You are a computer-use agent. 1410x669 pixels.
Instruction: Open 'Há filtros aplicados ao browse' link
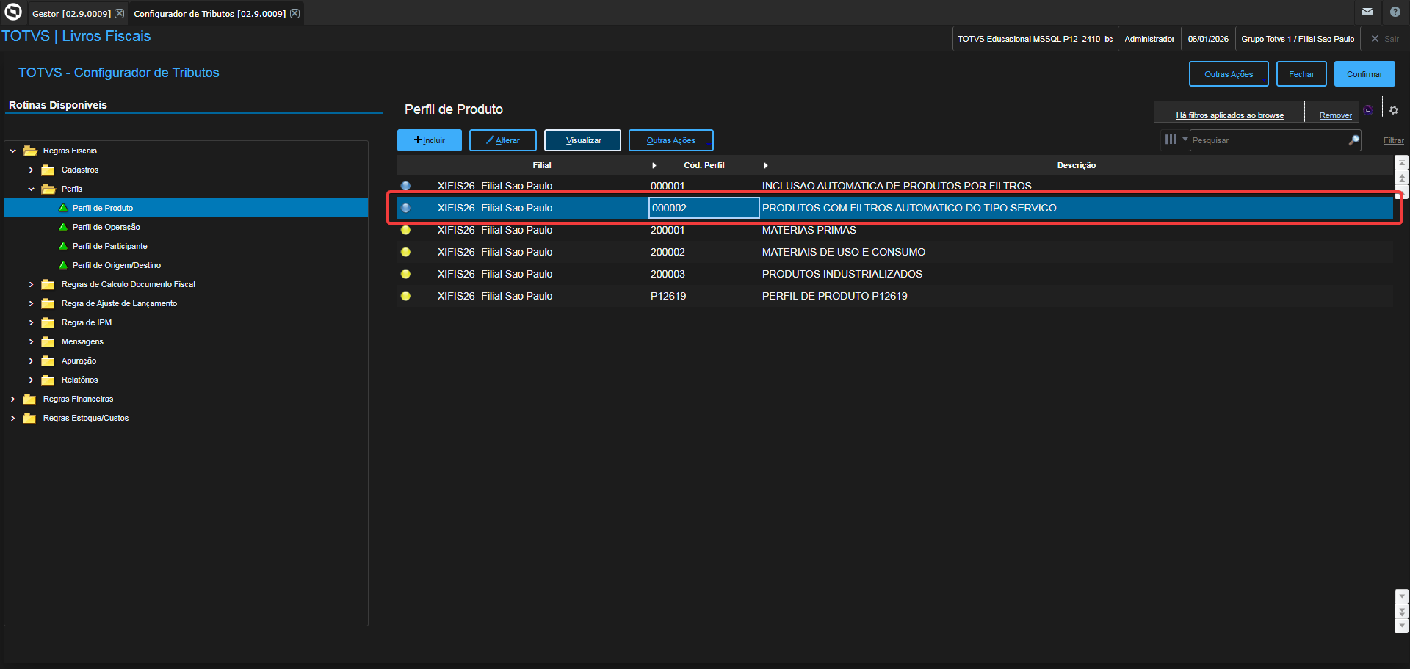pos(1229,115)
